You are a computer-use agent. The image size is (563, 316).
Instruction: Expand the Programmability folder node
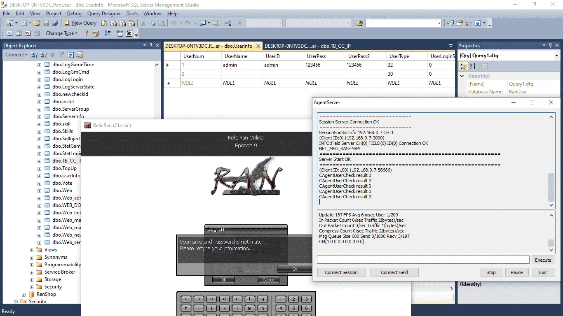click(31, 265)
